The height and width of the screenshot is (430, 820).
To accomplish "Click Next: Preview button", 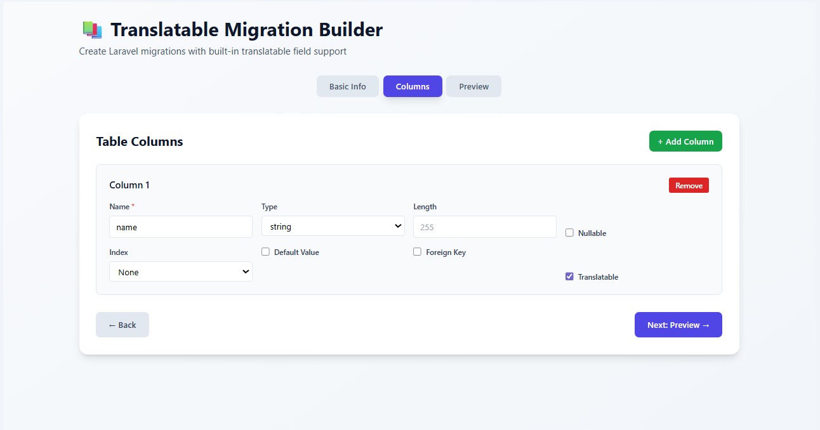I will [x=678, y=325].
